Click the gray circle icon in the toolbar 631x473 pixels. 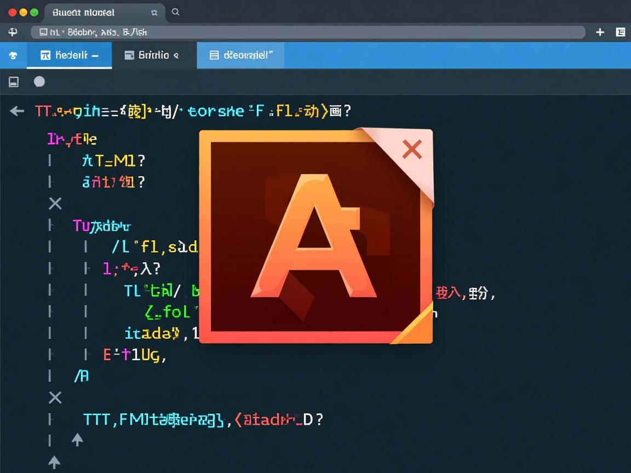[39, 82]
